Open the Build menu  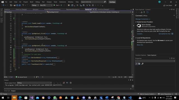coord(32,2)
